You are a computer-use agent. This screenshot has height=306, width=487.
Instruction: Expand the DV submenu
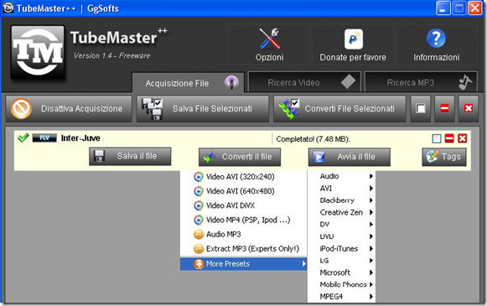tap(341, 225)
